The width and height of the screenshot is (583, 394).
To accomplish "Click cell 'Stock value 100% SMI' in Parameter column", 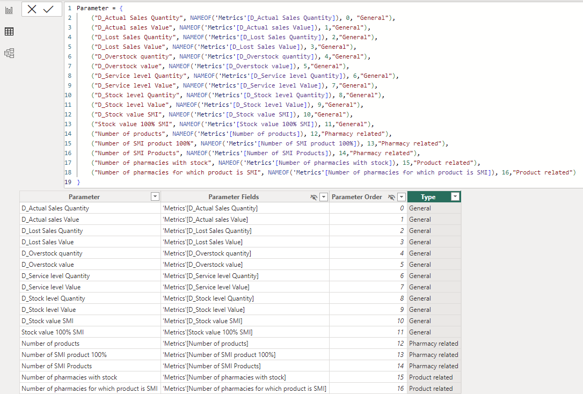I will [90, 332].
